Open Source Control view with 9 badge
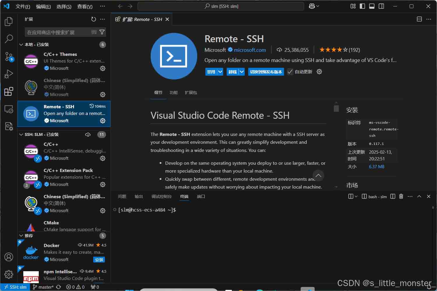The image size is (437, 291). [x=9, y=56]
